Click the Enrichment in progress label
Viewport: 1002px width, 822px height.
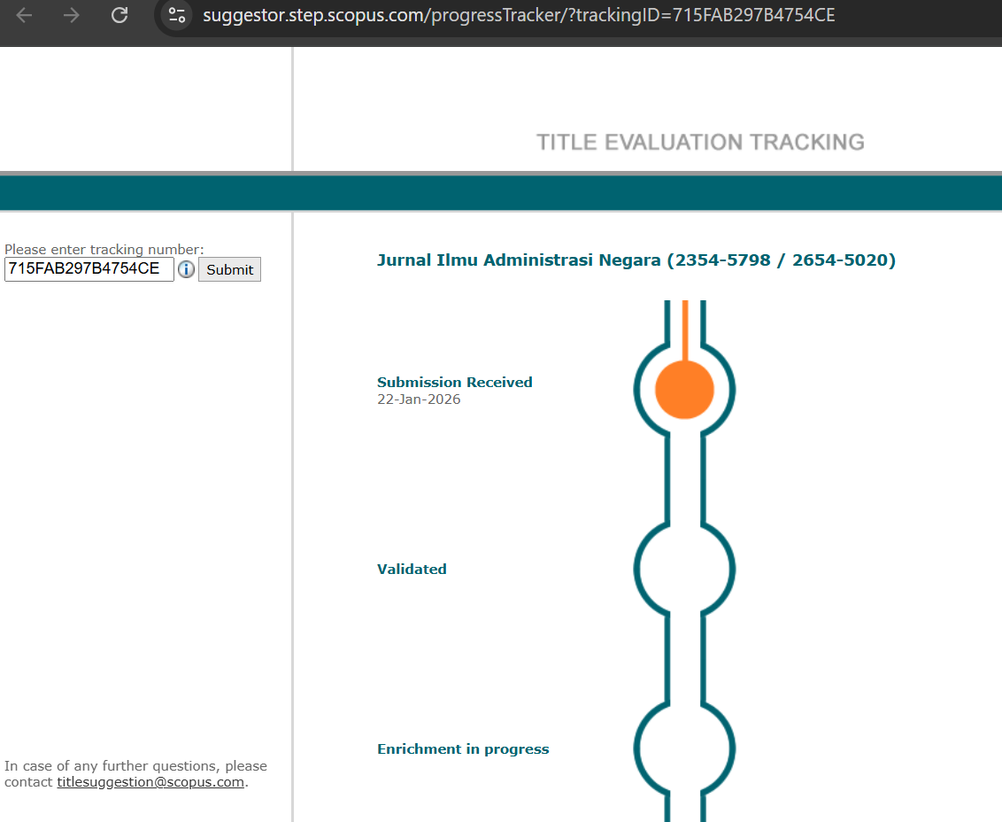pos(462,749)
